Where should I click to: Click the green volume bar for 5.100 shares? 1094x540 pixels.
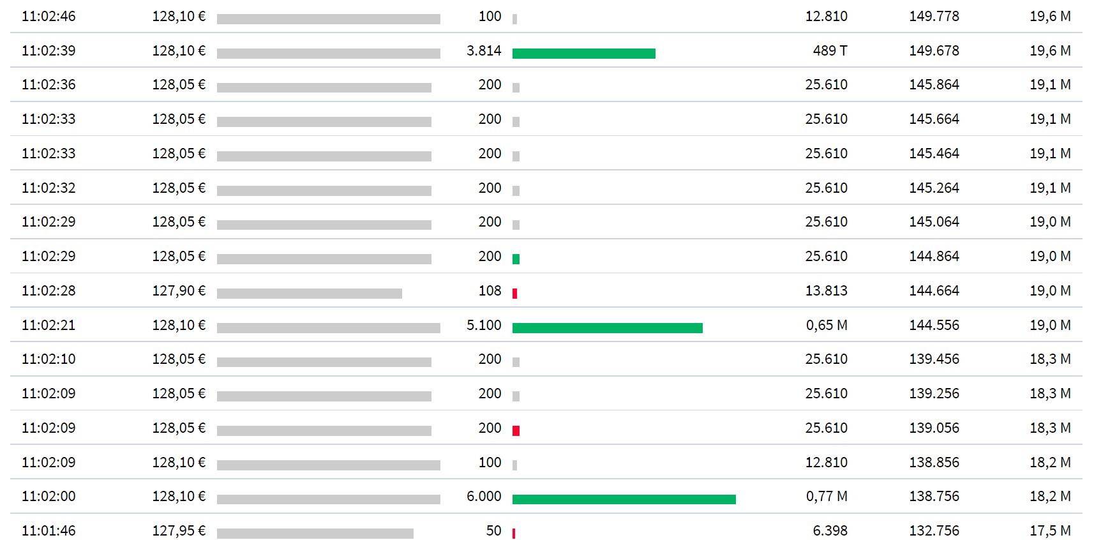(607, 328)
